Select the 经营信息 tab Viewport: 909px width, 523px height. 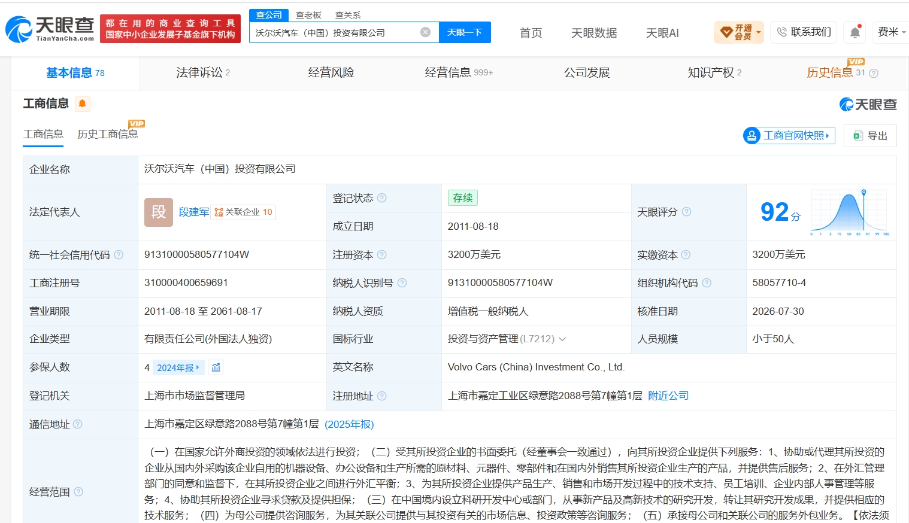[x=459, y=73]
